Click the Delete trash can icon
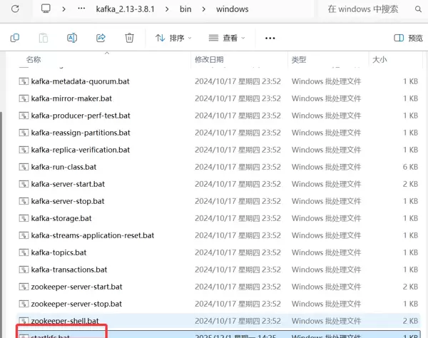 [129, 38]
